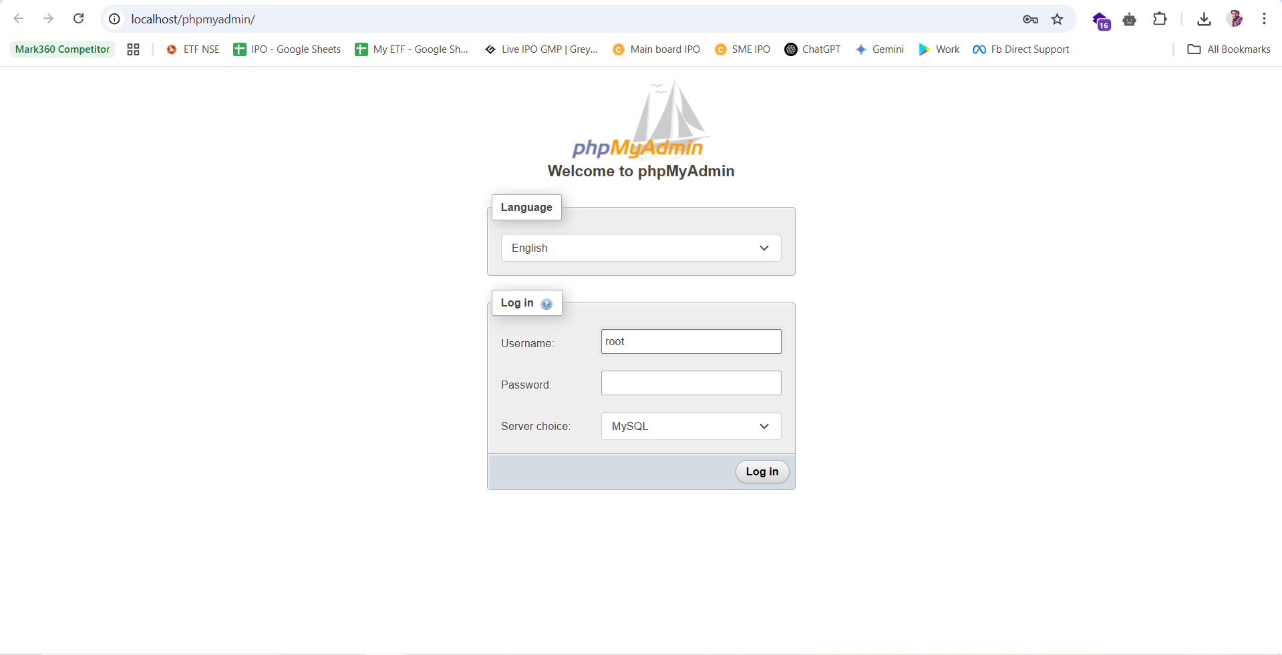Bookmark this page with star icon

pos(1057,19)
